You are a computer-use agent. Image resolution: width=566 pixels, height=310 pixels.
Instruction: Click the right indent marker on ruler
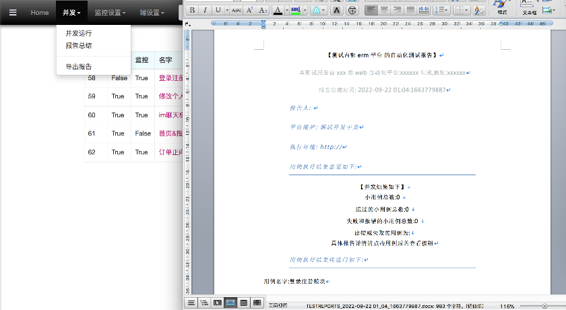point(501,24)
